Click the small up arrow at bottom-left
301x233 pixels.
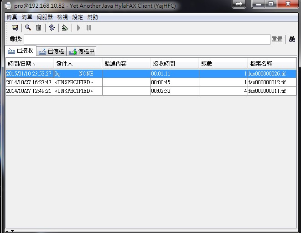(x=7, y=231)
